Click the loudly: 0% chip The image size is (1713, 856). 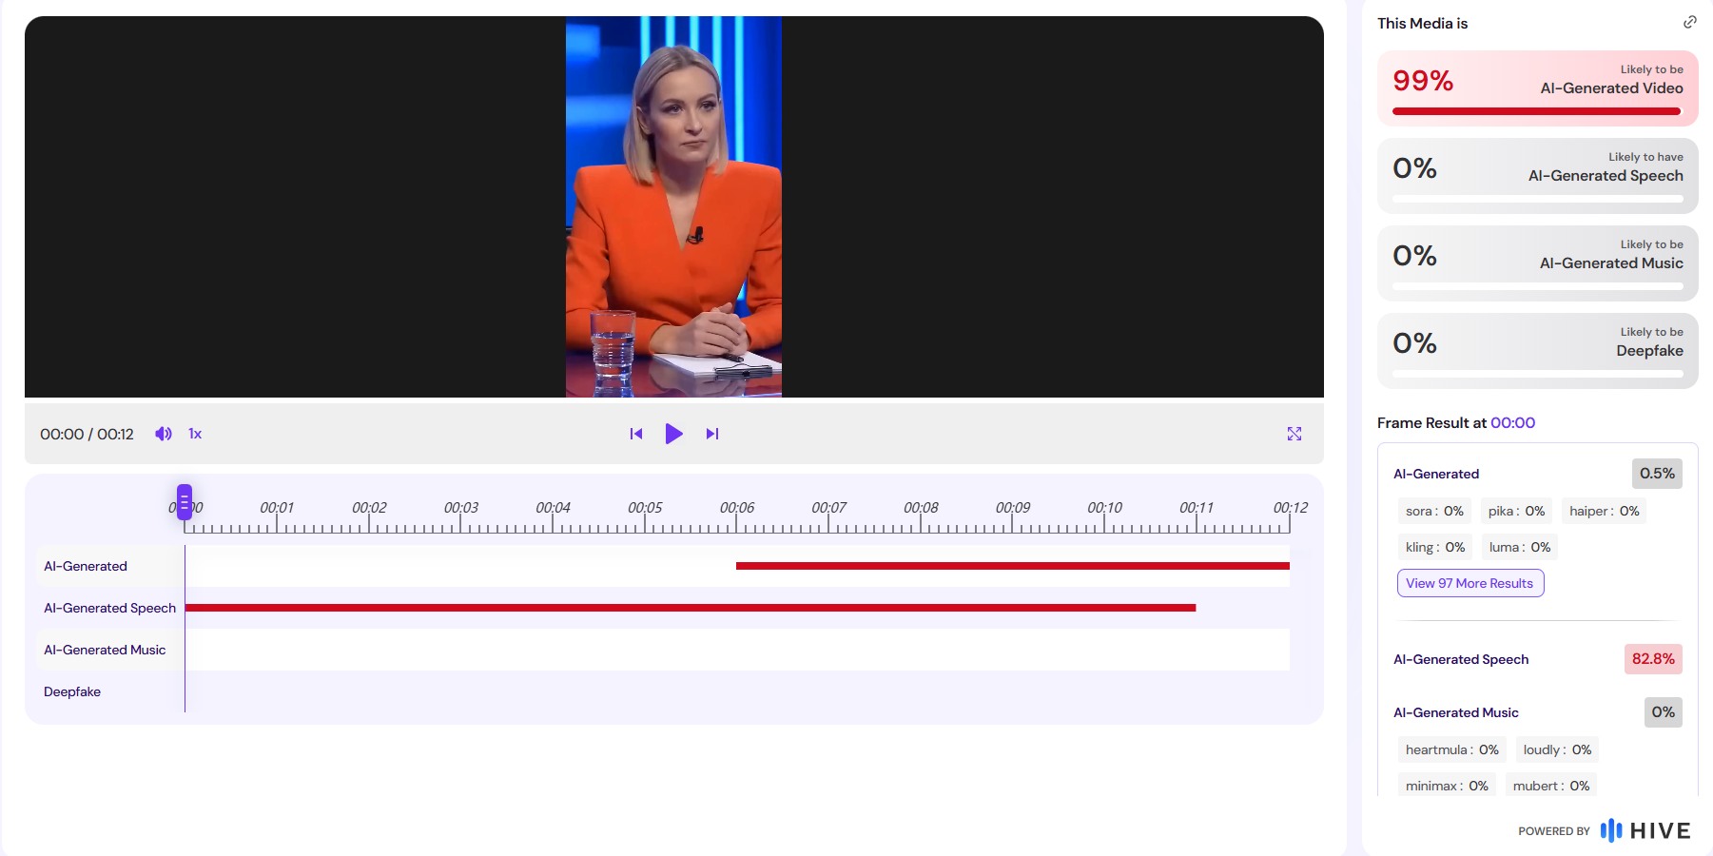[1557, 749]
